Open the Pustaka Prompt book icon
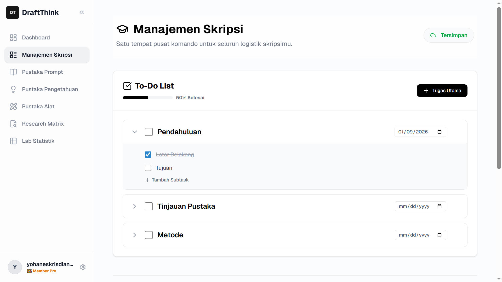Image resolution: width=502 pixels, height=282 pixels. [x=13, y=72]
